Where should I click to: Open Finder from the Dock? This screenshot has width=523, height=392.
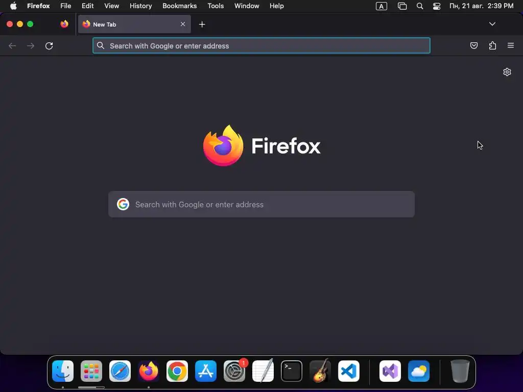(x=63, y=371)
